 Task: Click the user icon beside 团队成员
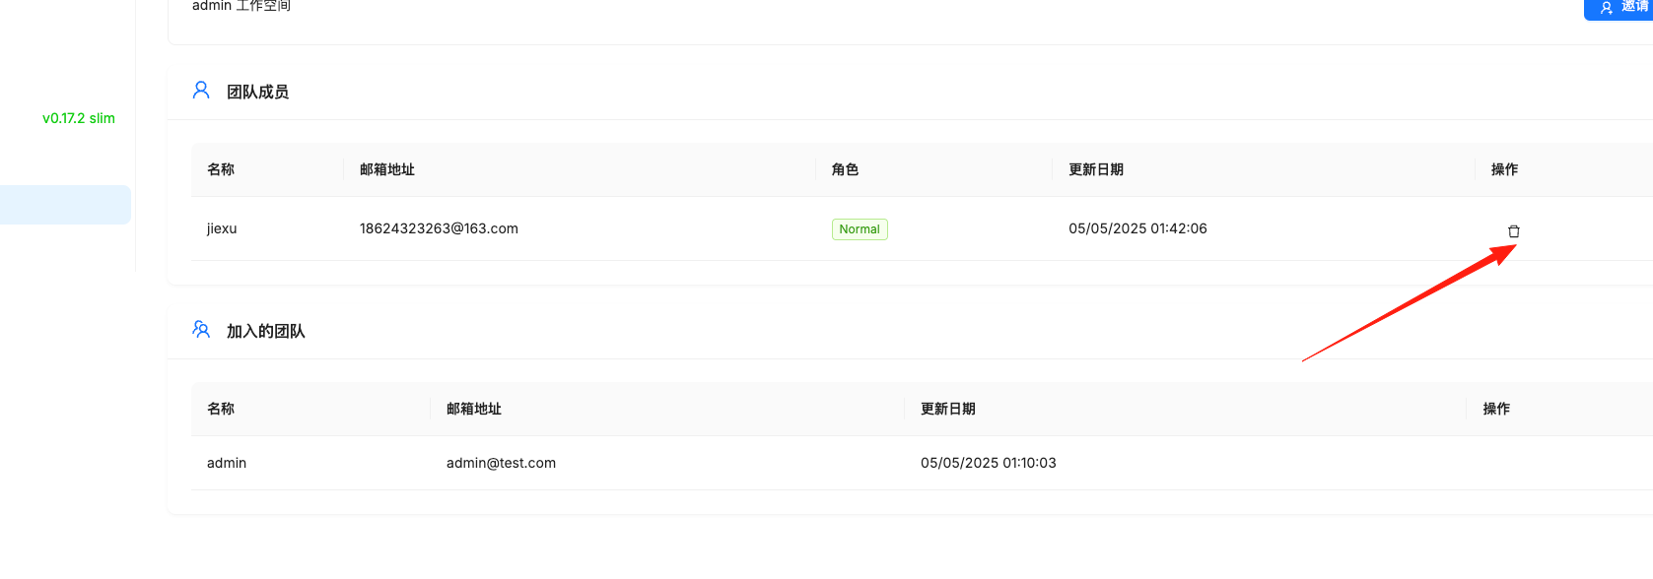[x=201, y=91]
